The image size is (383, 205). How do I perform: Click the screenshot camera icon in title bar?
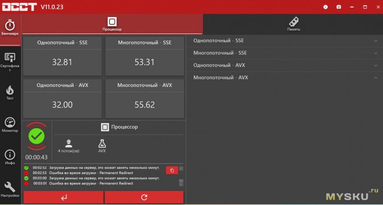pyautogui.click(x=338, y=7)
